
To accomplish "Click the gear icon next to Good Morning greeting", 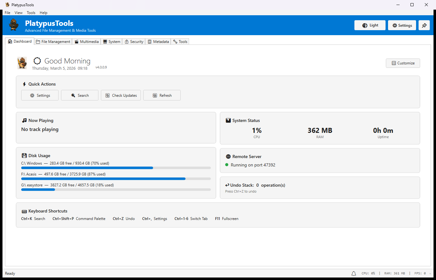I will pos(37,61).
